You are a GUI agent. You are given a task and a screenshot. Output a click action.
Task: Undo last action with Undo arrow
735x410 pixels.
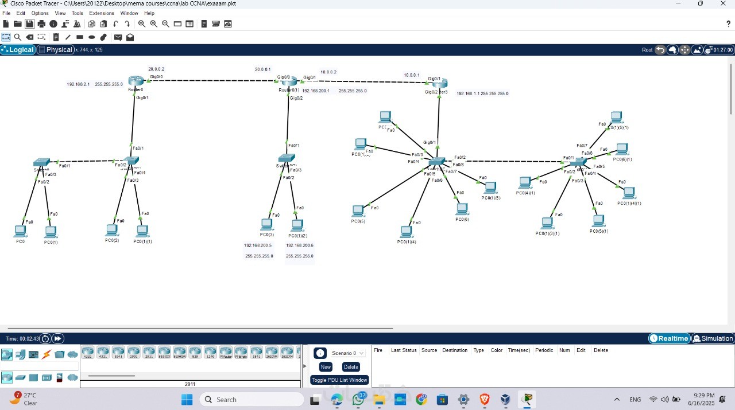coord(115,24)
